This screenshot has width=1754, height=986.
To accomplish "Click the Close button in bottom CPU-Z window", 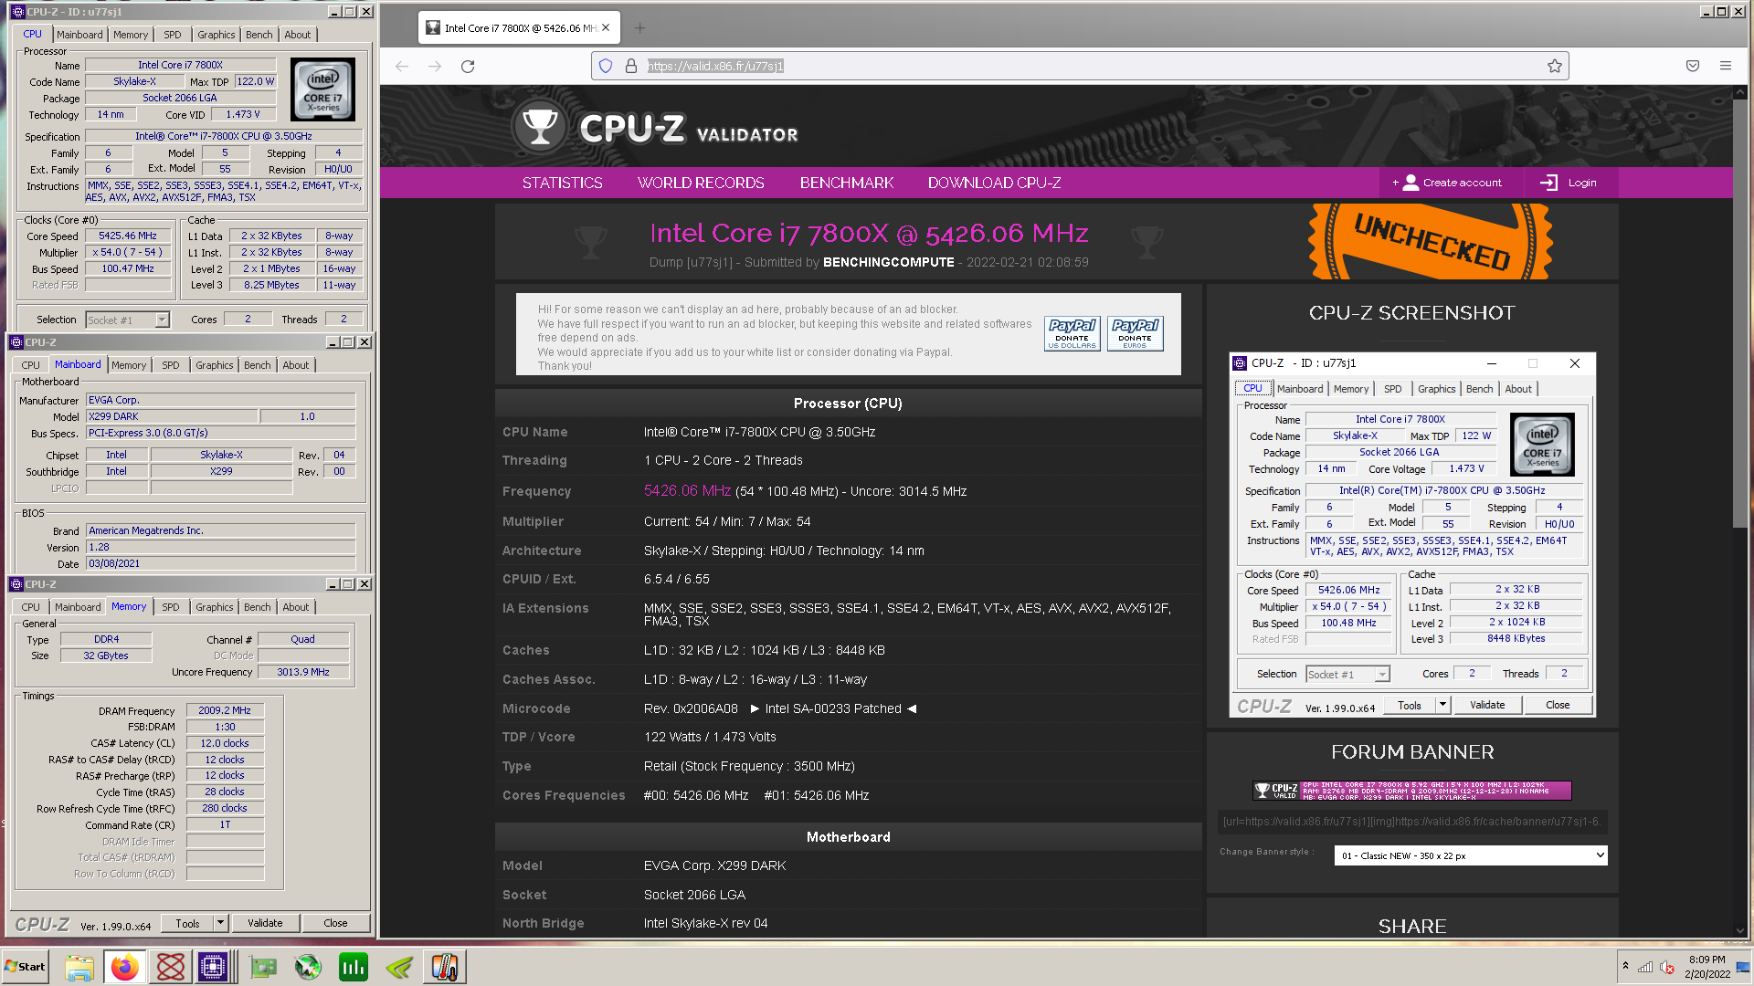I will [x=335, y=923].
